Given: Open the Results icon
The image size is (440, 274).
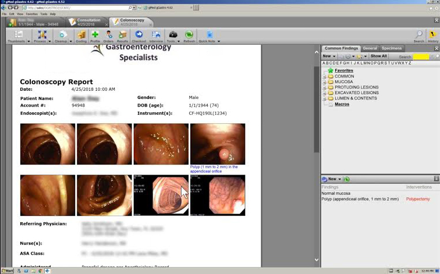Looking at the screenshot, I should (122, 35).
